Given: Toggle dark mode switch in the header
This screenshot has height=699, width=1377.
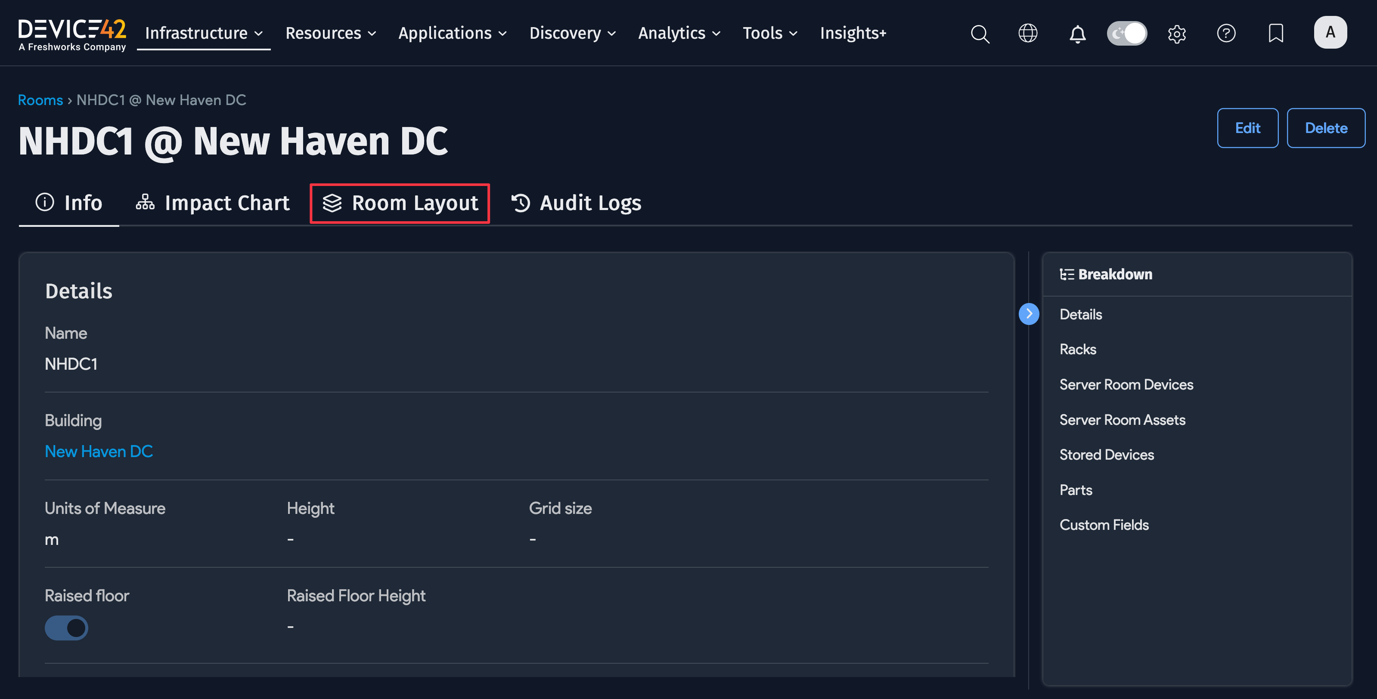Looking at the screenshot, I should coord(1127,33).
